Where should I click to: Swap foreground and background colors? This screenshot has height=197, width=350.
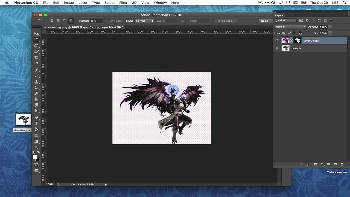pyautogui.click(x=39, y=152)
